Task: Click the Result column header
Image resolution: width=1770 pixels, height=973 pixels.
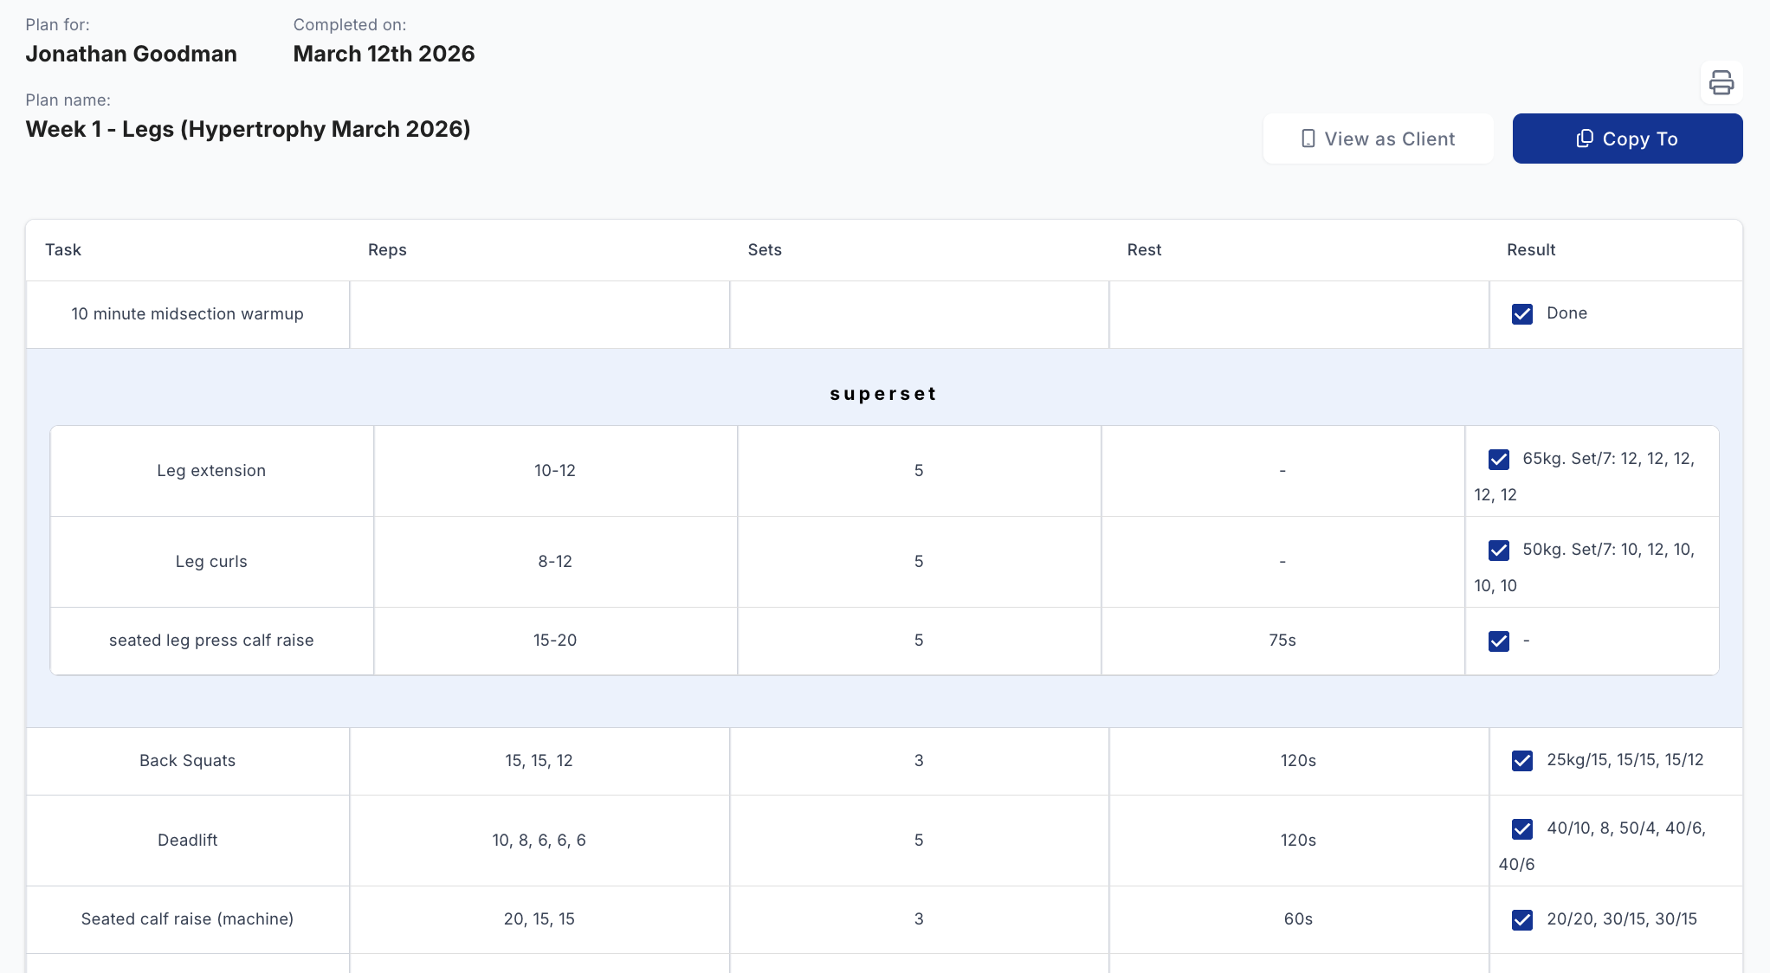Action: (1530, 250)
